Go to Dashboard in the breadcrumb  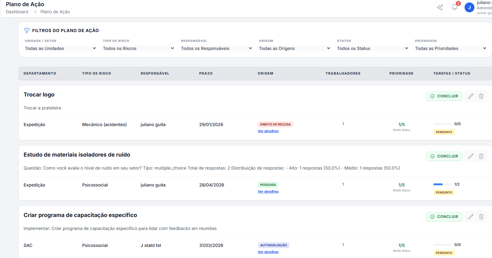click(17, 12)
